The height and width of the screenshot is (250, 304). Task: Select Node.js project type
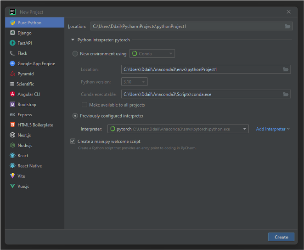click(x=35, y=145)
